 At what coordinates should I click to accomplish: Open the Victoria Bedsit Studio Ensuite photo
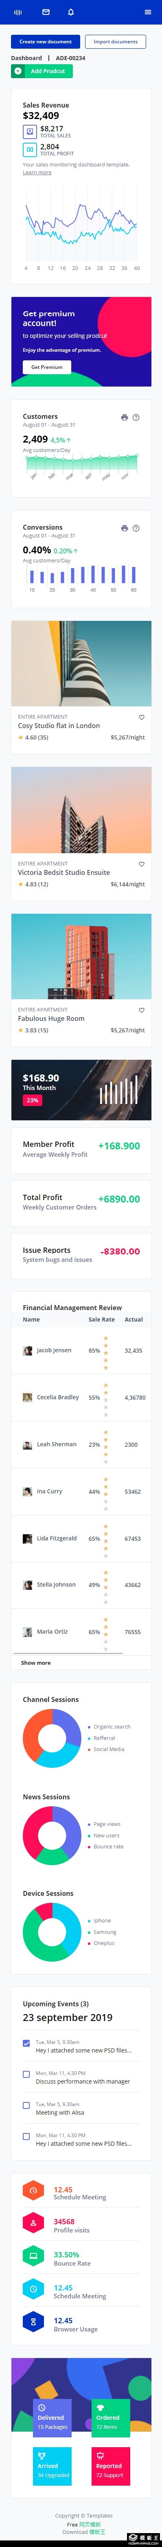[x=81, y=810]
